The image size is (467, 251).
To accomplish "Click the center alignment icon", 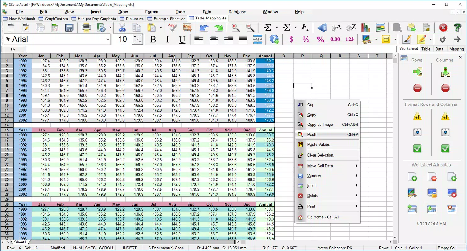I will click(214, 40).
